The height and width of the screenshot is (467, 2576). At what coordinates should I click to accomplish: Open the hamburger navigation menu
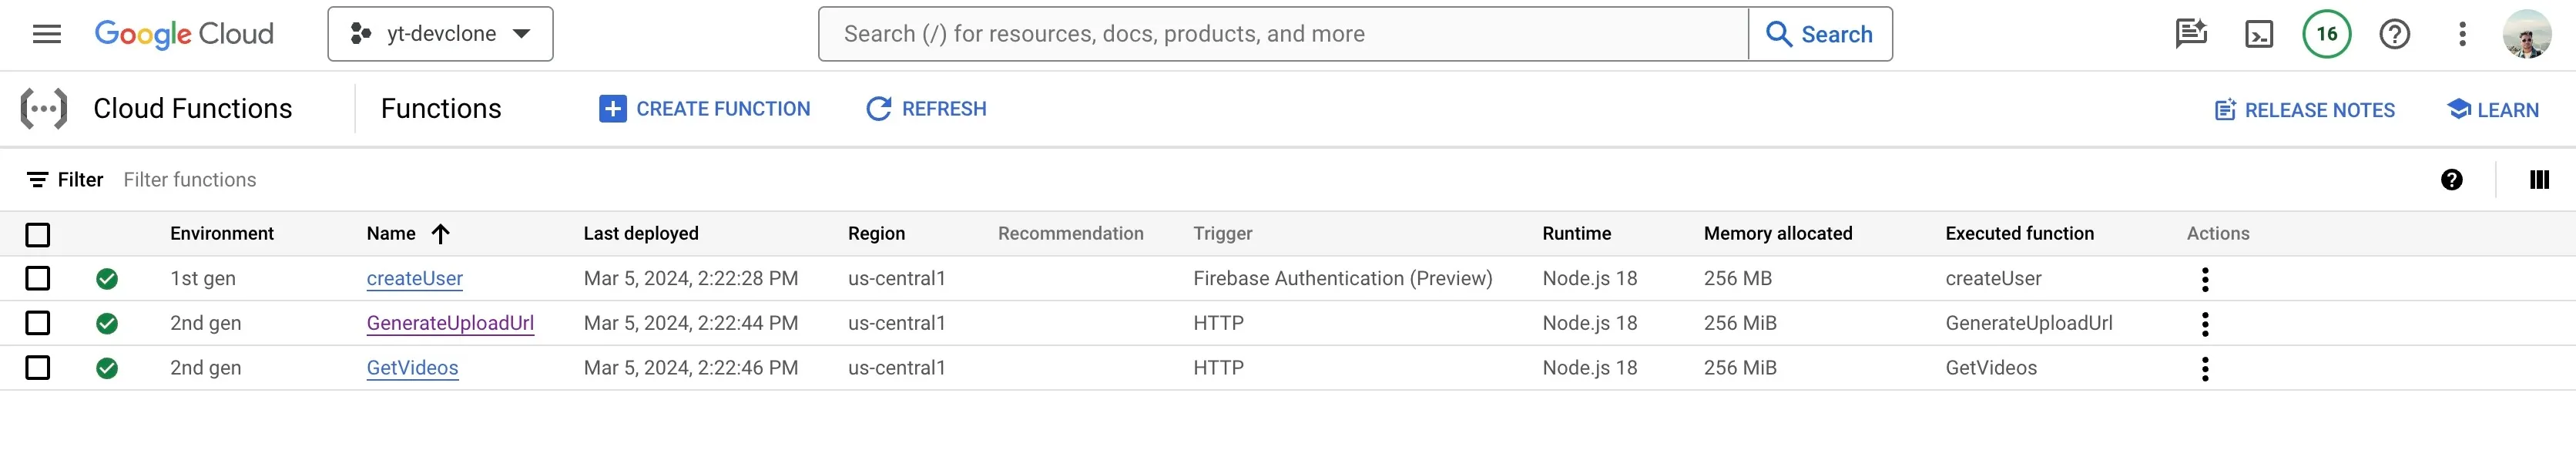pyautogui.click(x=47, y=34)
